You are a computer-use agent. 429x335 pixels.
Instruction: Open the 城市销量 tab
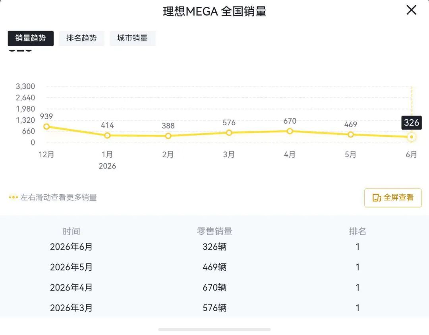click(x=132, y=38)
